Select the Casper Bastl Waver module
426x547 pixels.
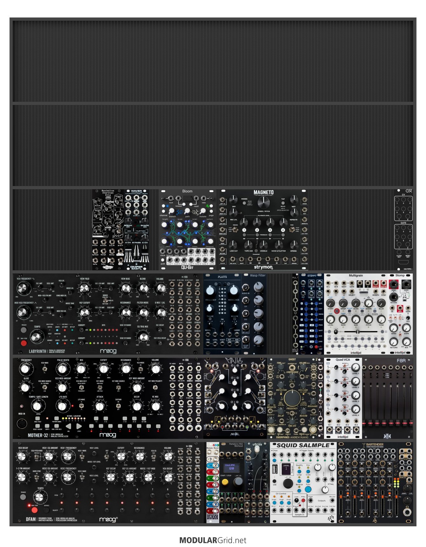click(137, 230)
